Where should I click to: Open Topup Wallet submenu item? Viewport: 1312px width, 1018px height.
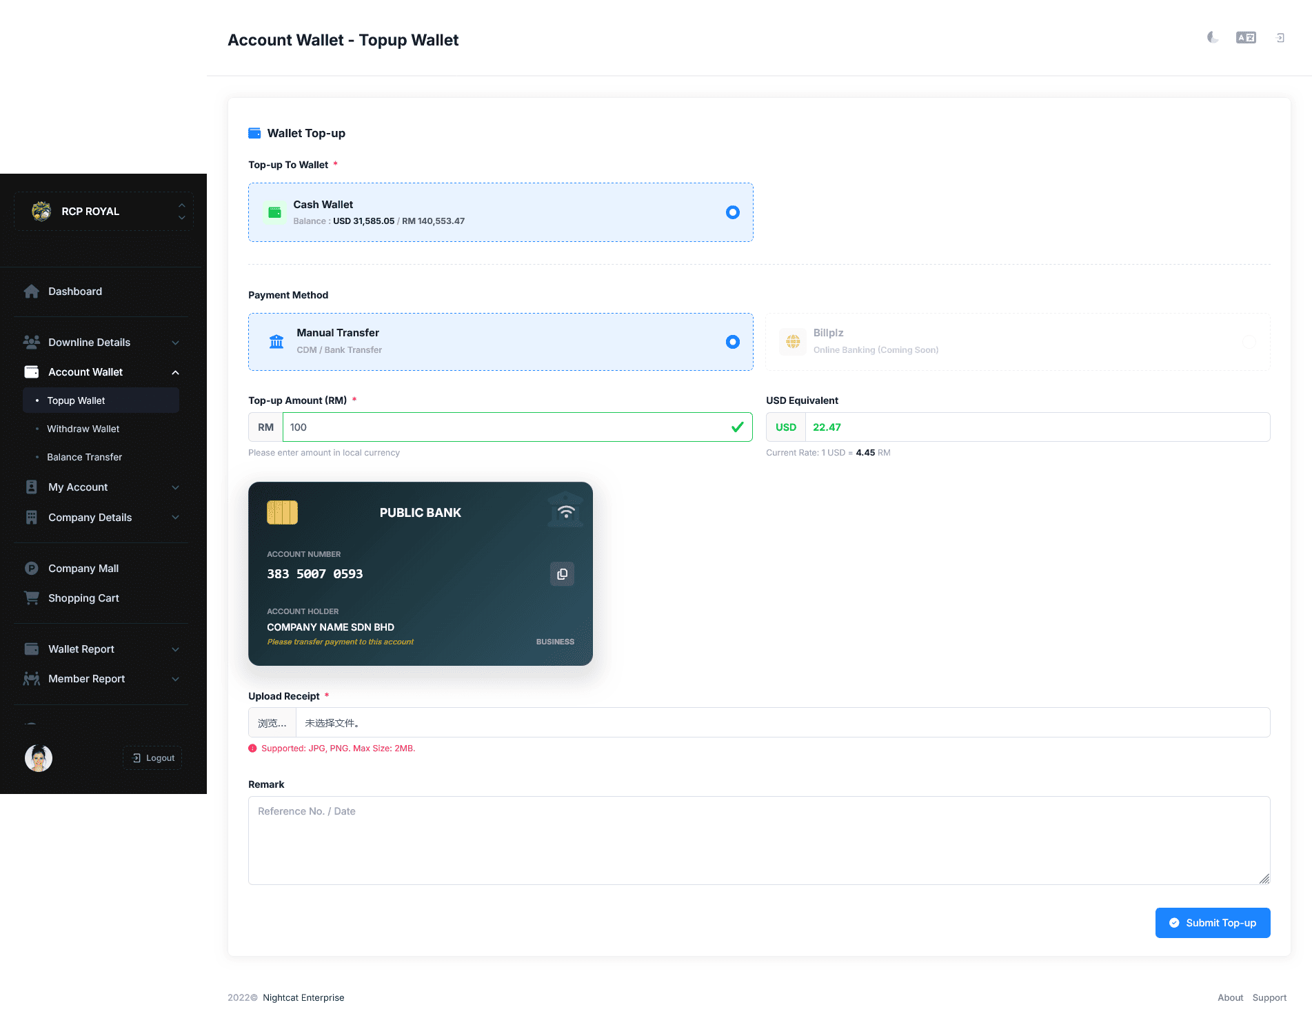[x=101, y=400]
